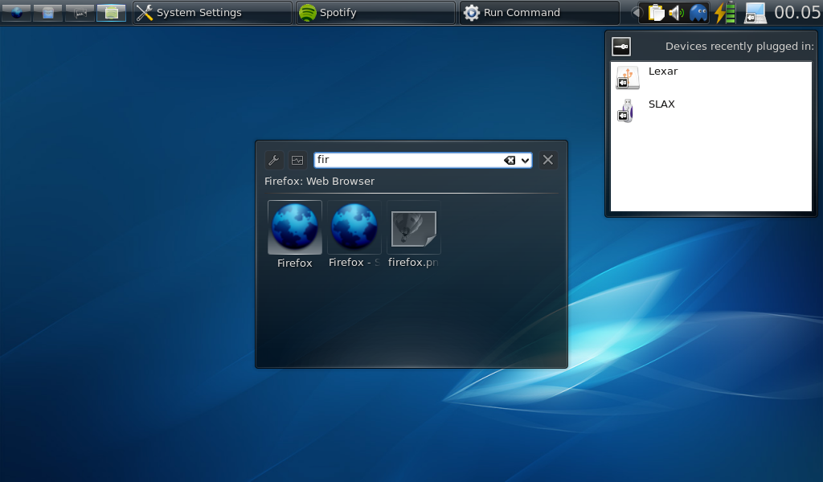Expand hidden system tray icons arrow
The image size is (823, 482).
(636, 13)
